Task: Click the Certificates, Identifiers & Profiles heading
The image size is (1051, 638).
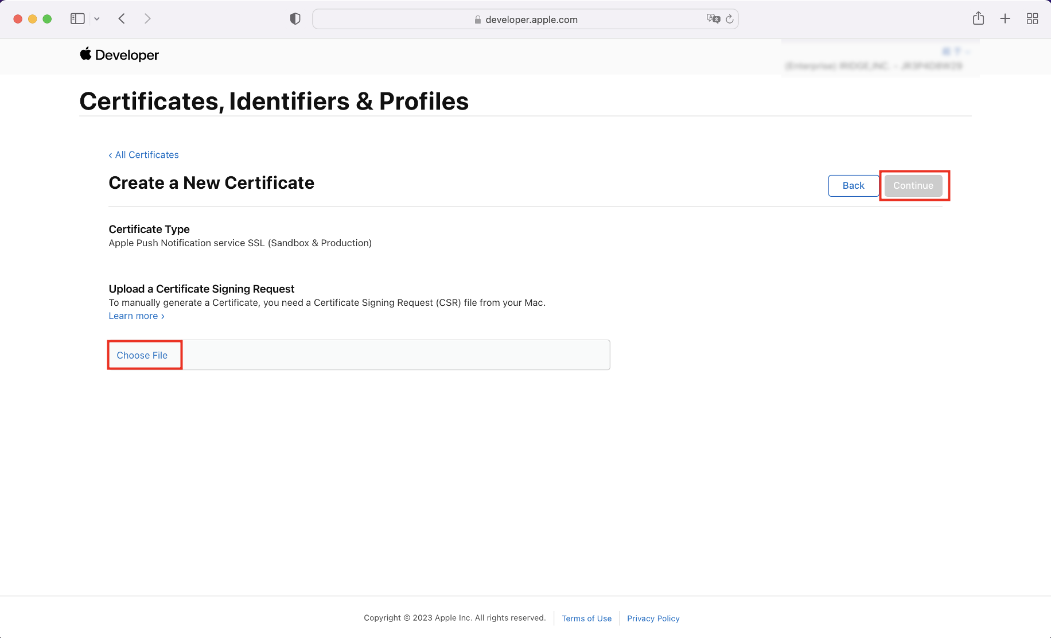Action: pyautogui.click(x=274, y=102)
